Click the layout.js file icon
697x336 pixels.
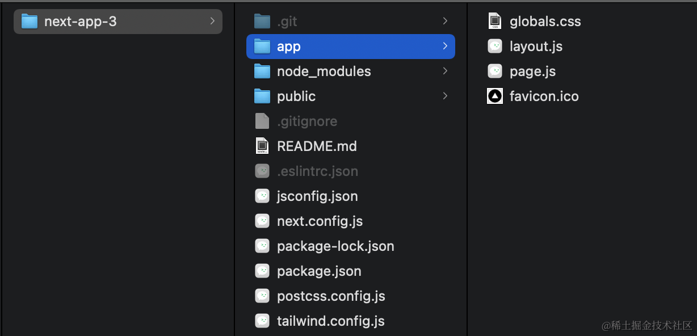[495, 47]
